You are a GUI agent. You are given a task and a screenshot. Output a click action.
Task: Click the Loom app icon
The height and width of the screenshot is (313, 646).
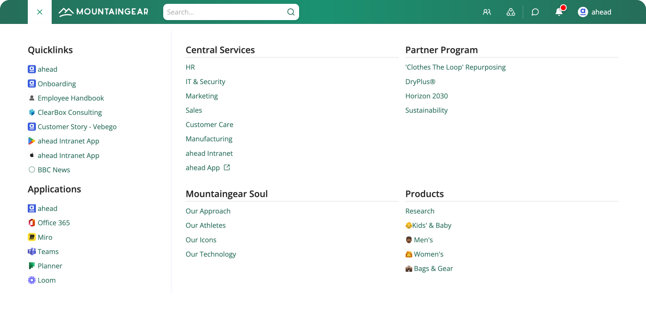(x=32, y=280)
